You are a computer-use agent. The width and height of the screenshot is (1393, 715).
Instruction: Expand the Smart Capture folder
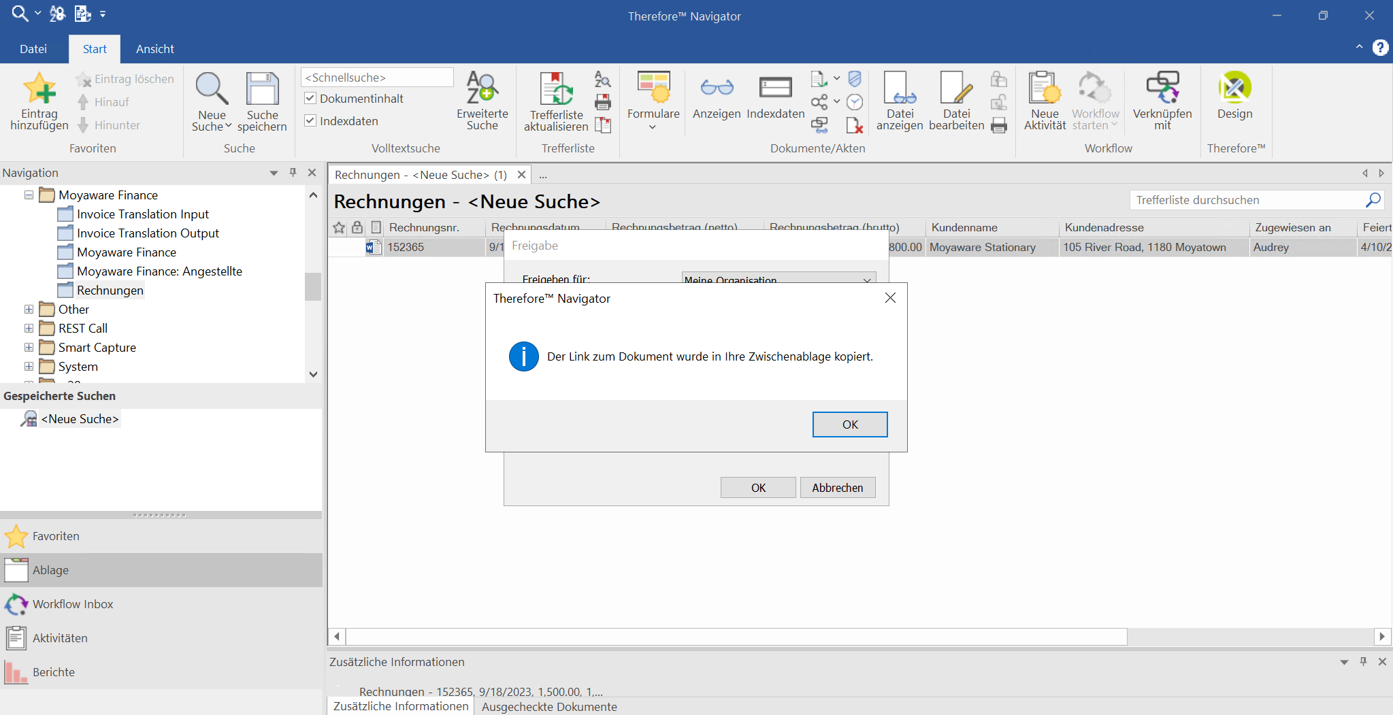pyautogui.click(x=29, y=348)
